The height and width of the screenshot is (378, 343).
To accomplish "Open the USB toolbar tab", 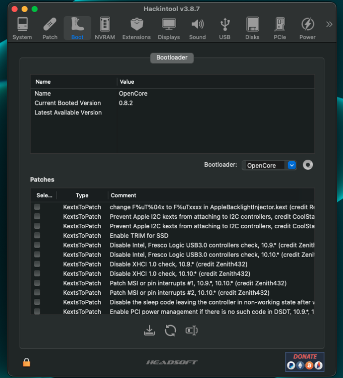I will (x=225, y=28).
